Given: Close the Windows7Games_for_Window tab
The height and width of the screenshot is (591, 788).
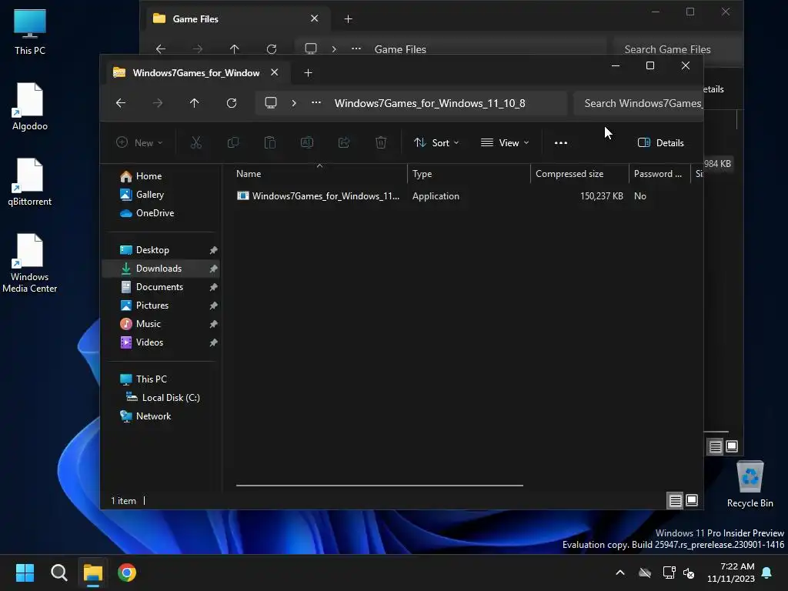Looking at the screenshot, I should point(275,72).
